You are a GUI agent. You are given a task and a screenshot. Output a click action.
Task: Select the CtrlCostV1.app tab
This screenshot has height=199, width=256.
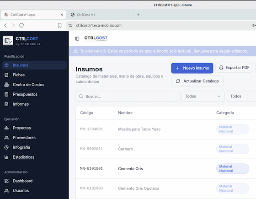coord(33,15)
